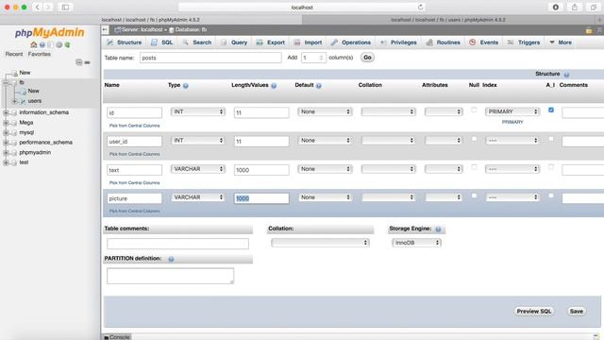
Task: Expand the users table node
Action: tap(15, 101)
